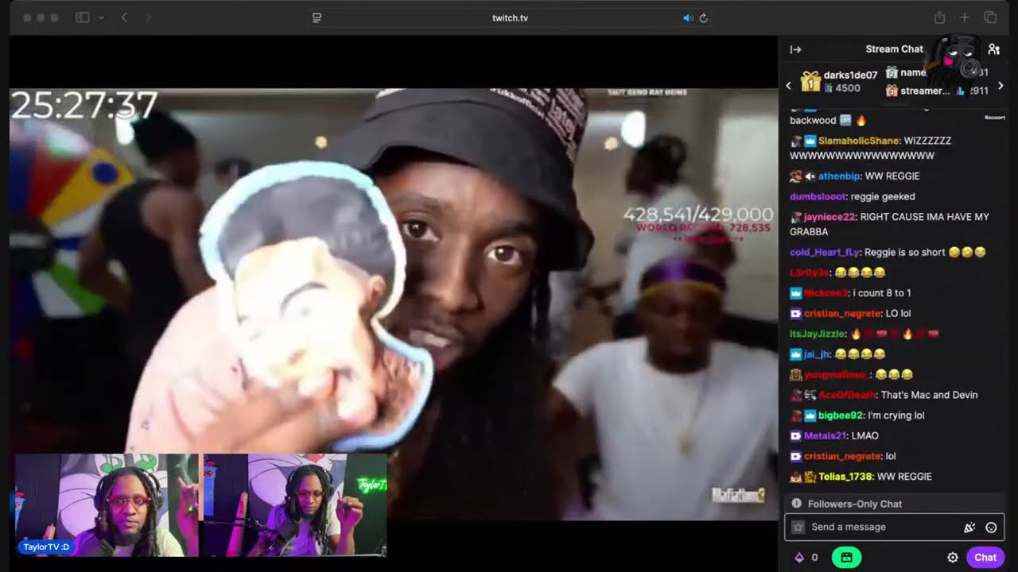Image resolution: width=1018 pixels, height=572 pixels.
Task: Open the chat identity star badge
Action: pyautogui.click(x=798, y=527)
